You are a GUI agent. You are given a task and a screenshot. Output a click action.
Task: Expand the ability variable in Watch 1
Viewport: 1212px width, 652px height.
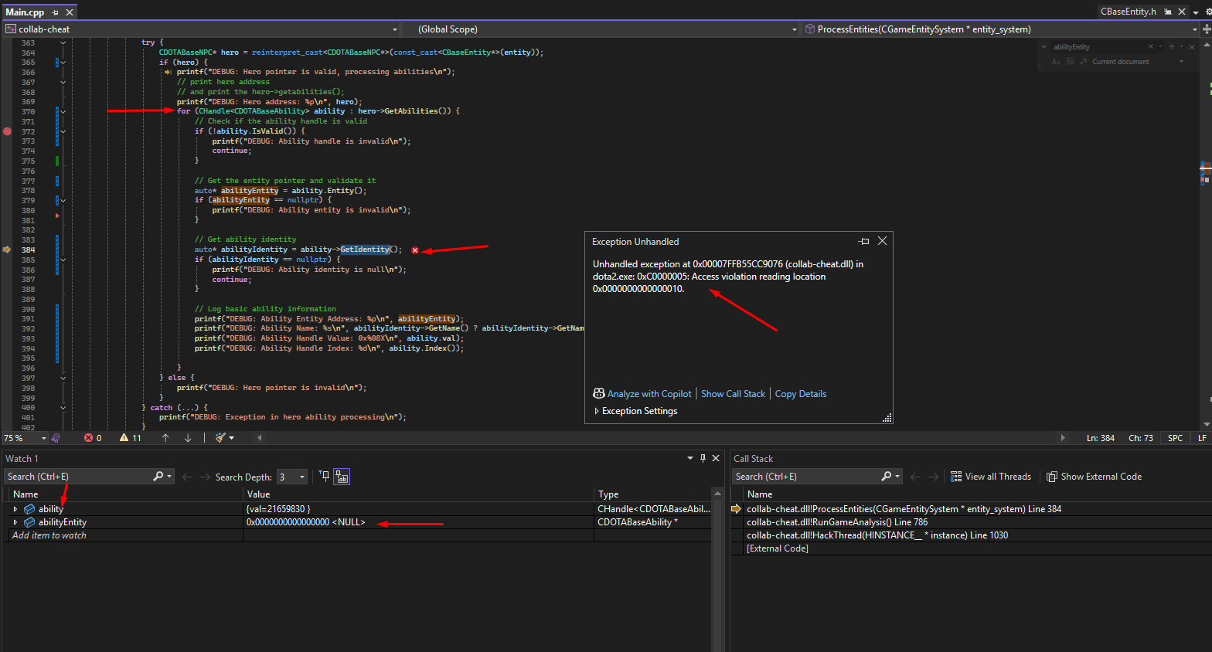tap(15, 509)
